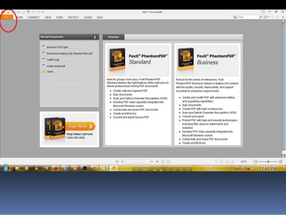The width and height of the screenshot is (286, 215).
Task: Go to next page arrow icon
Action: pos(152,162)
